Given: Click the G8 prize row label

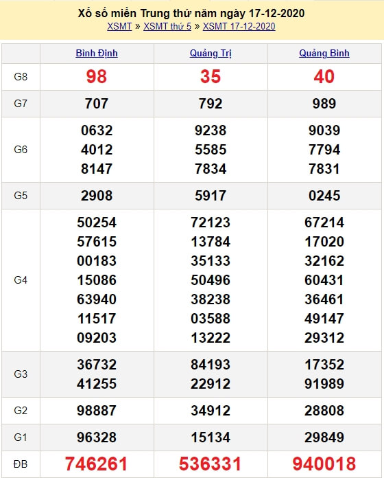Looking at the screenshot, I should pyautogui.click(x=21, y=77).
